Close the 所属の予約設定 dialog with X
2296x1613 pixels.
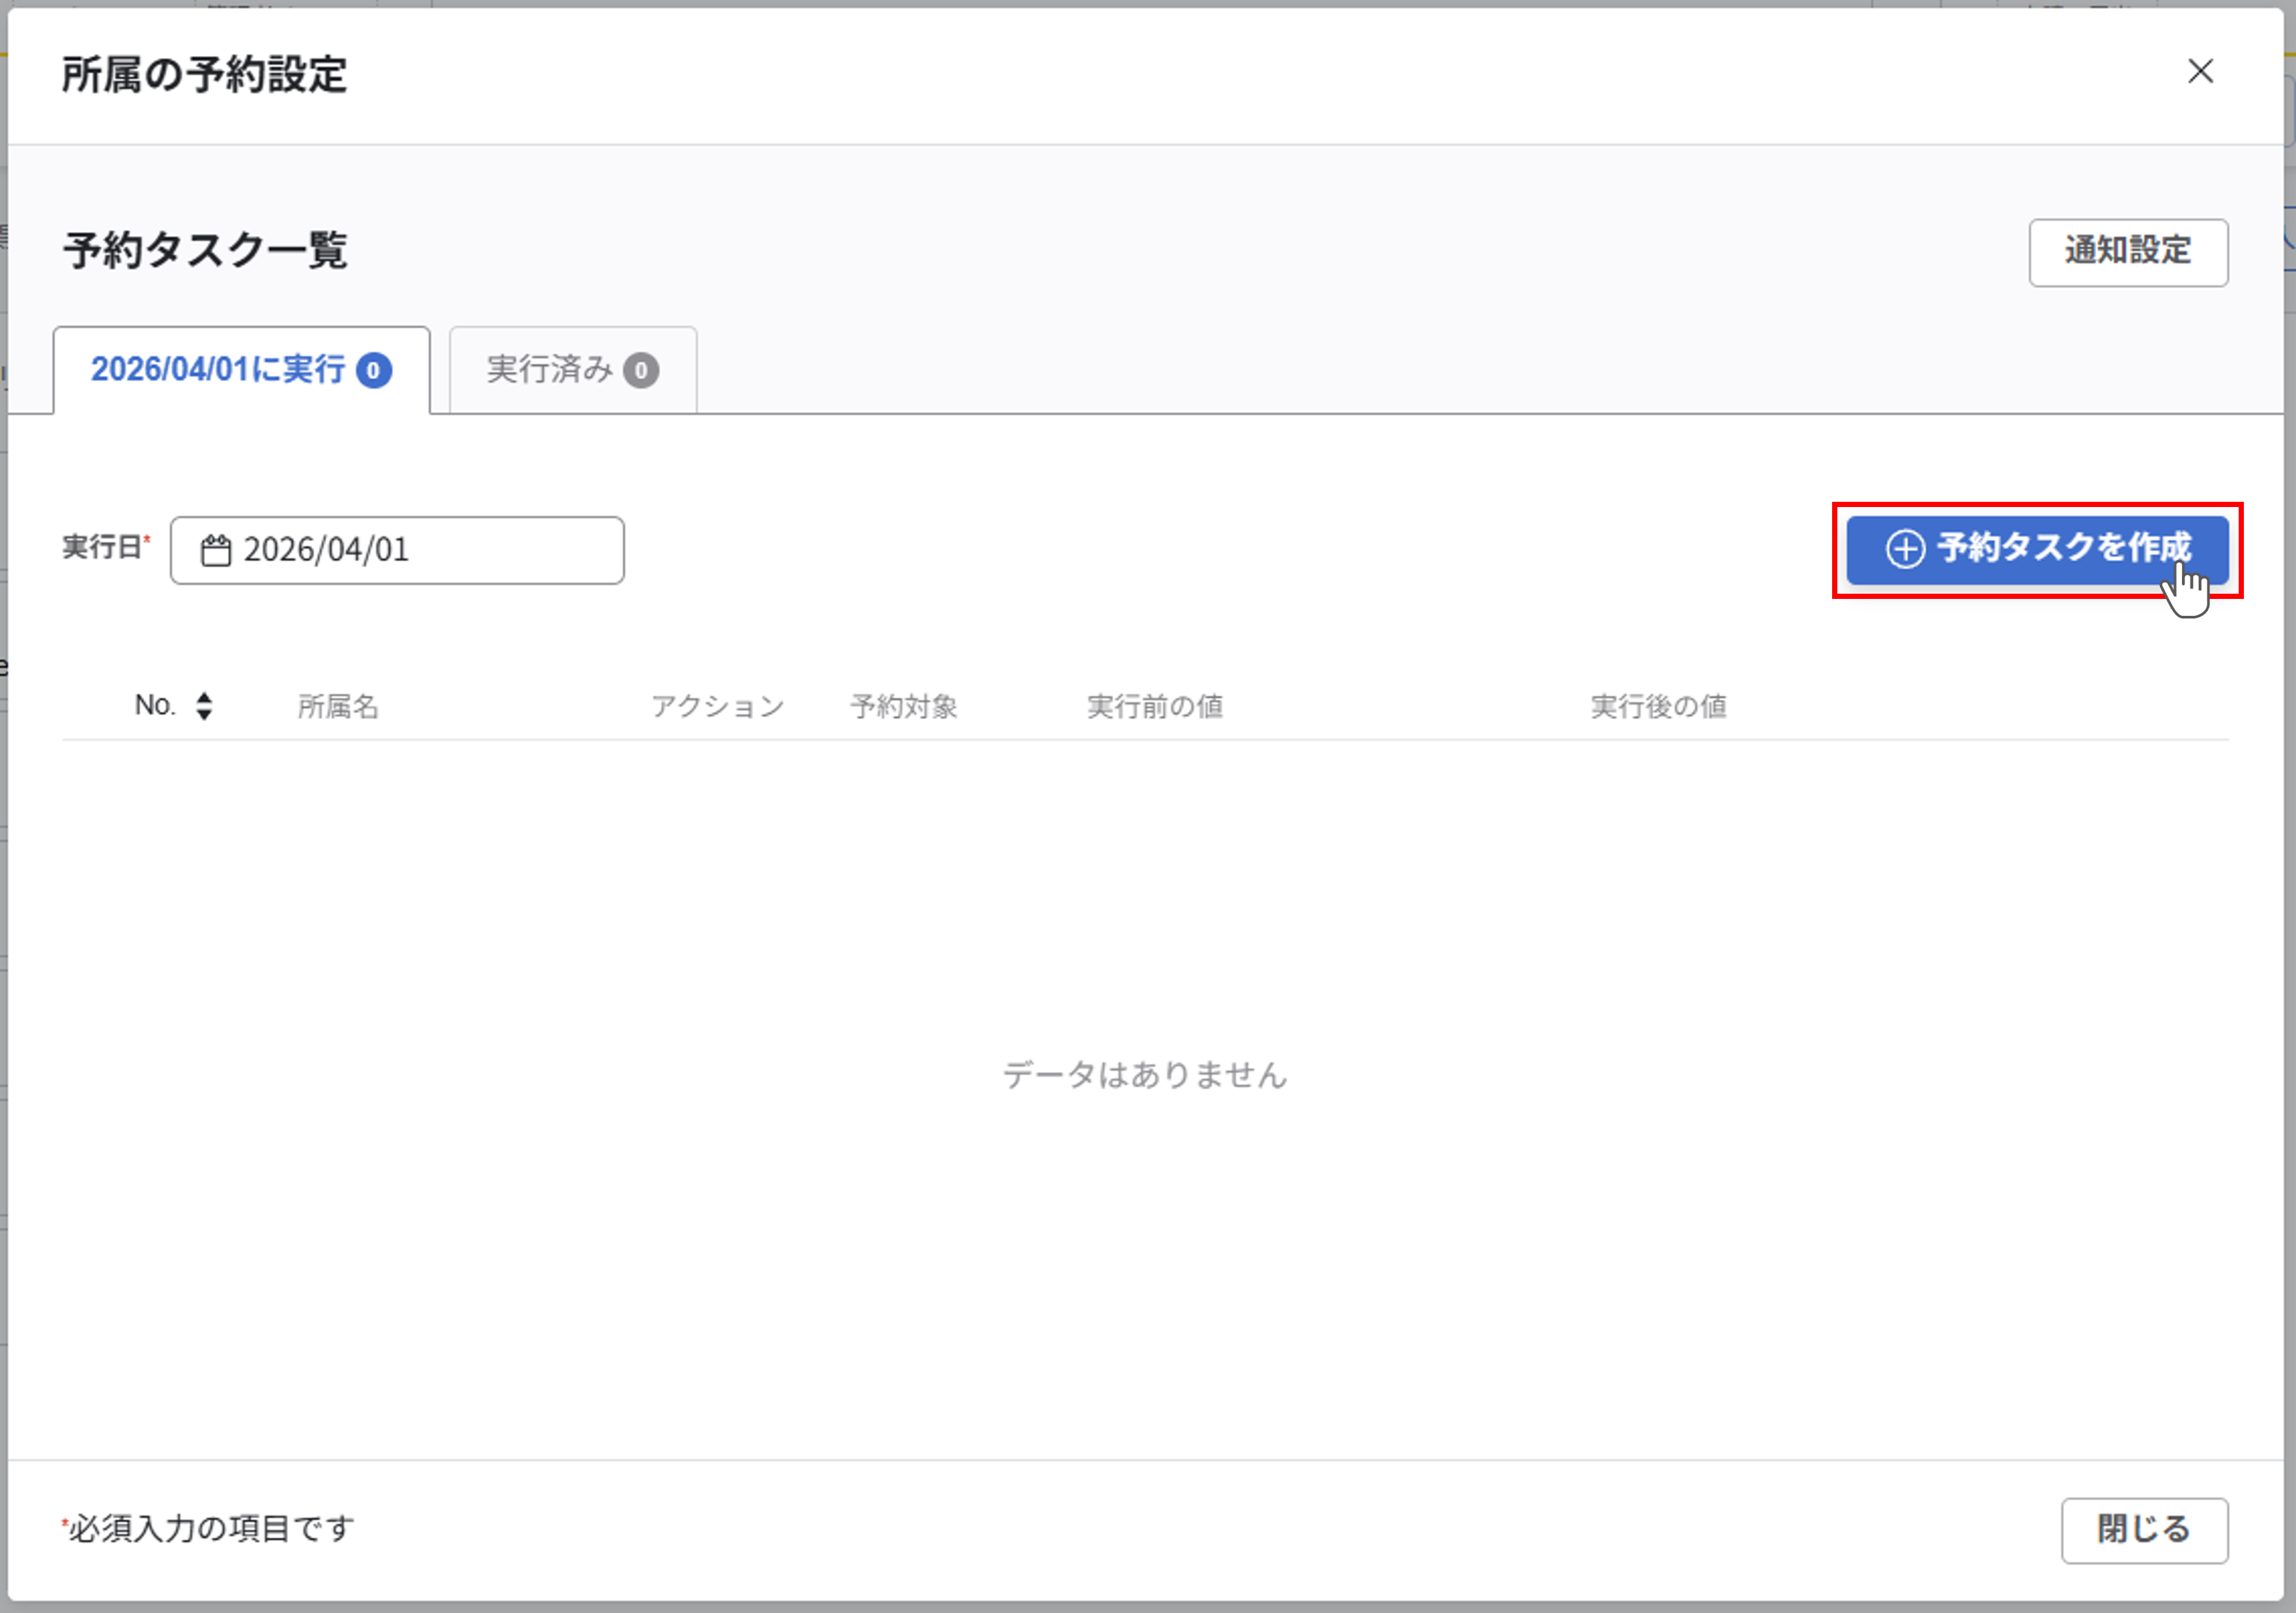2200,71
